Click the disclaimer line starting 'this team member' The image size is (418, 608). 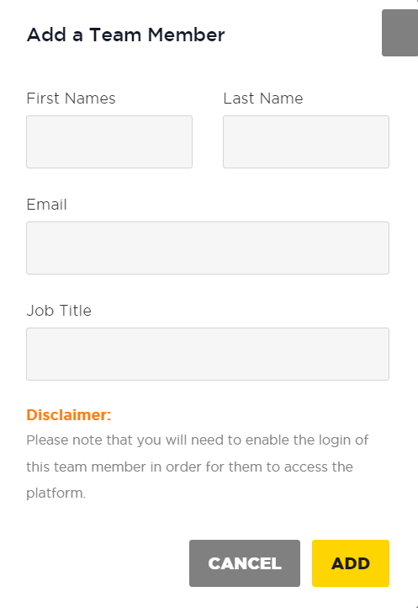pos(189,467)
